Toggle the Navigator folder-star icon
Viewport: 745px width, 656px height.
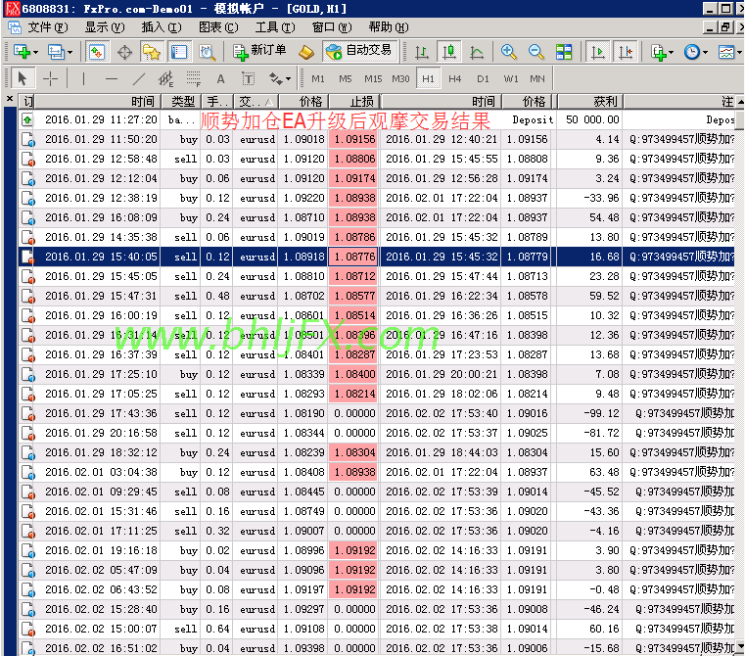(152, 52)
